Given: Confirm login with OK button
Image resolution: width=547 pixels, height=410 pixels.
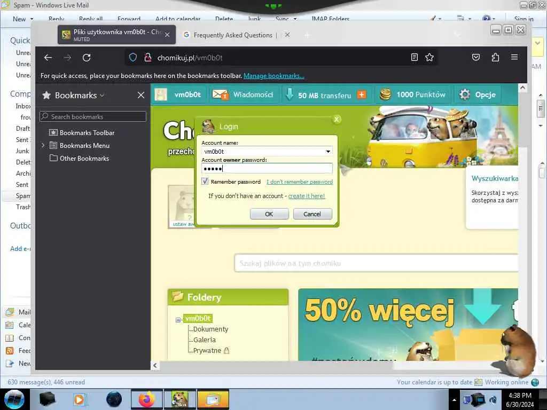Looking at the screenshot, I should click(x=269, y=214).
